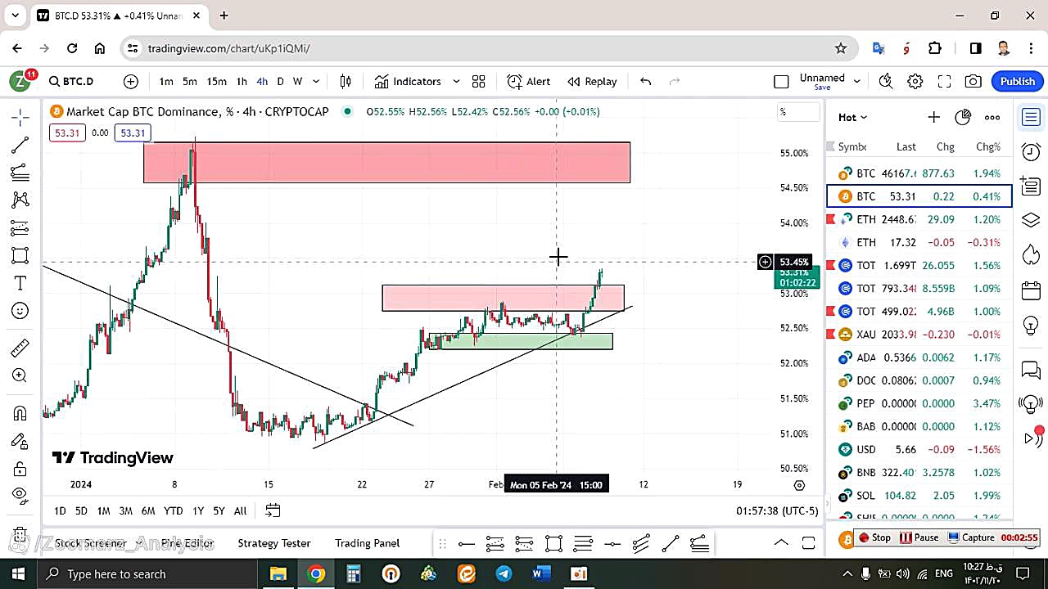Open File Explorer from the taskbar

click(x=278, y=573)
